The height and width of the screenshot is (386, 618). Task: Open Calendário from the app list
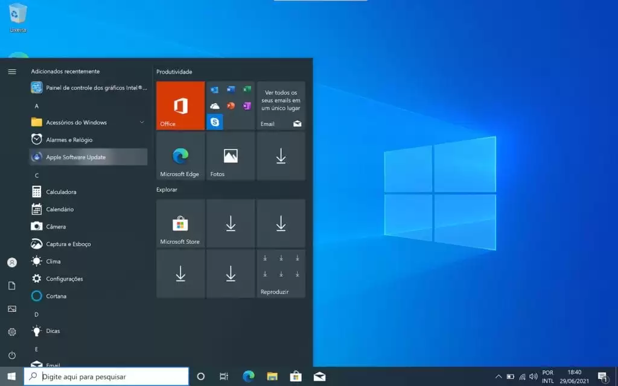[89, 209]
